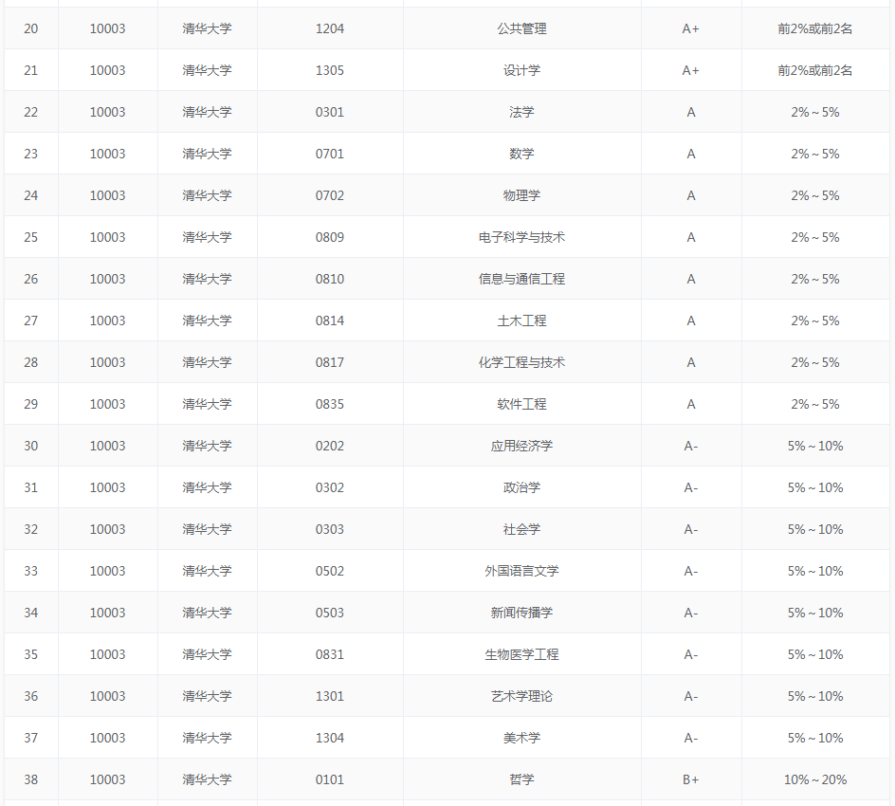Click the 5%~10% cell for 政治学
The height and width of the screenshot is (806, 895).
pos(815,486)
